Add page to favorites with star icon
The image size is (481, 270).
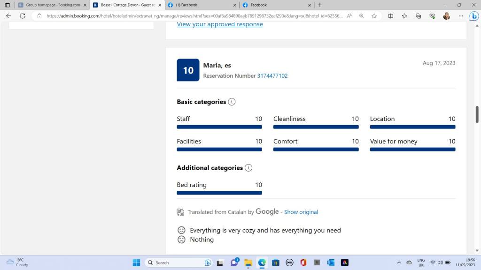374,15
